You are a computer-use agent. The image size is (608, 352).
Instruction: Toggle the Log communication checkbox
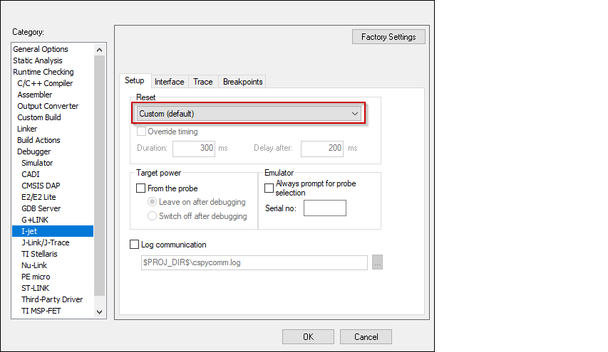point(135,245)
